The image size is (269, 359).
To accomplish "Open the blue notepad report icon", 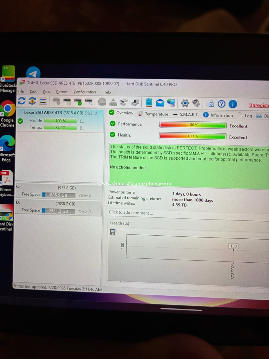I will click(149, 103).
